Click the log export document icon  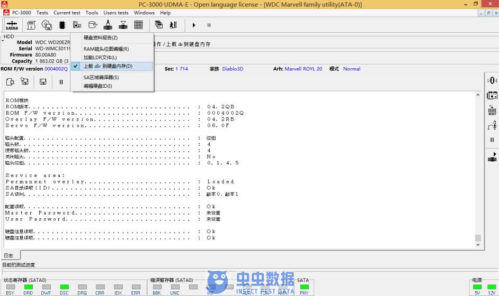point(10,82)
